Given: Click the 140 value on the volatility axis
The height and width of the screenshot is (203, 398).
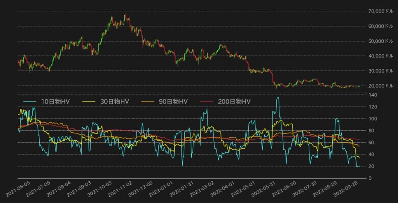Looking at the screenshot, I should point(372,95).
